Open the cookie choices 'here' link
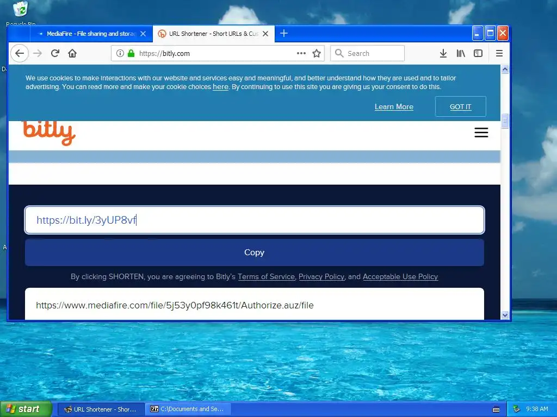557x417 pixels. [x=220, y=87]
